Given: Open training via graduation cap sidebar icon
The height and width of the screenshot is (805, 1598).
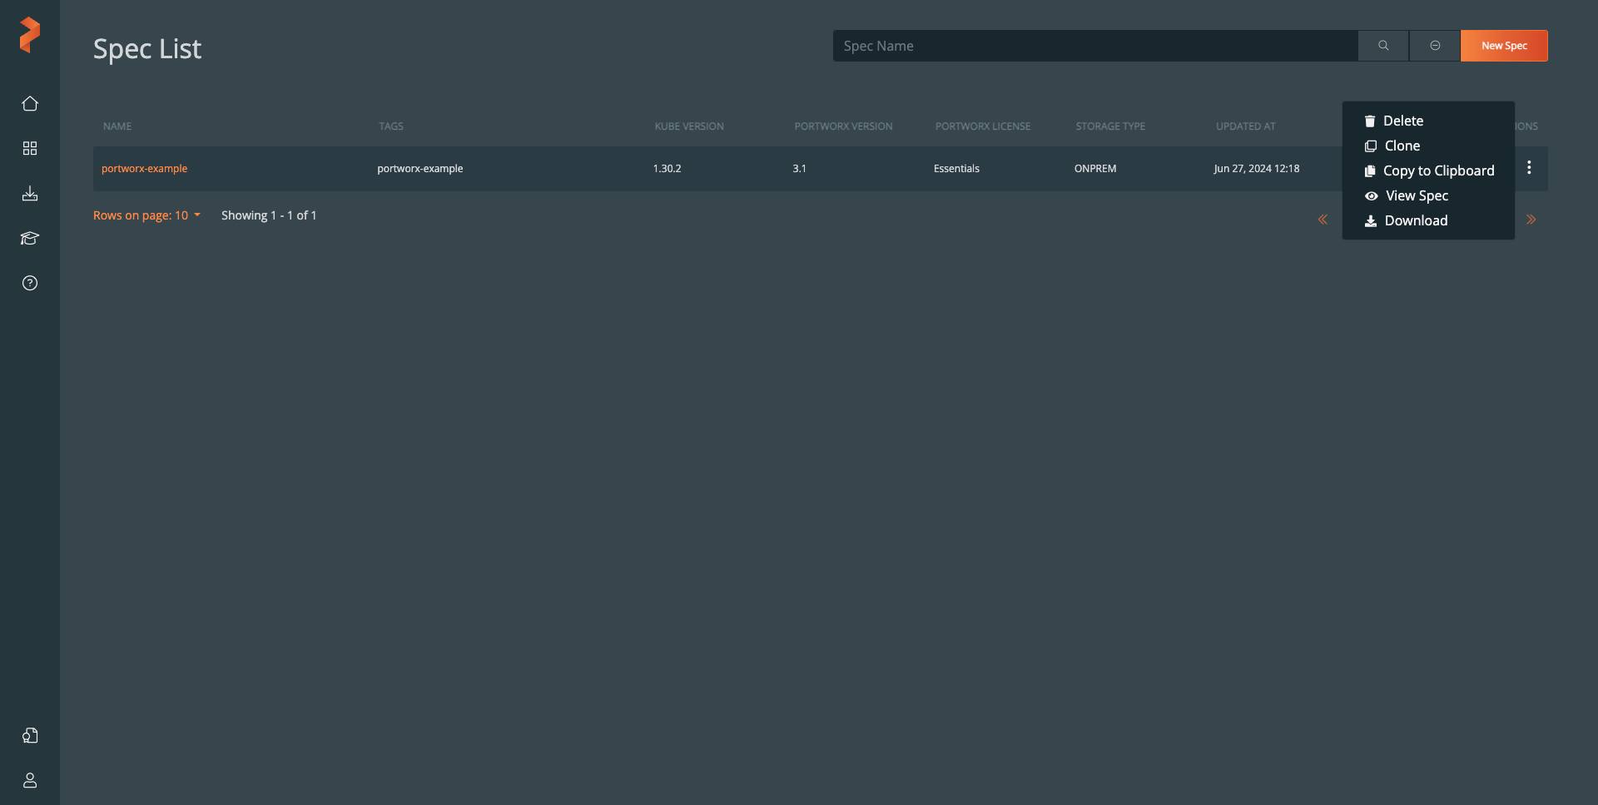Looking at the screenshot, I should (30, 239).
